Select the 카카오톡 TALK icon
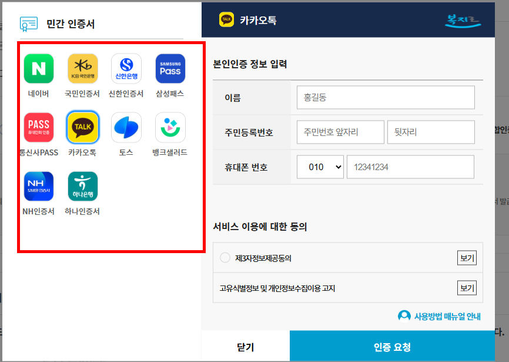This screenshot has width=509, height=362. click(x=82, y=128)
